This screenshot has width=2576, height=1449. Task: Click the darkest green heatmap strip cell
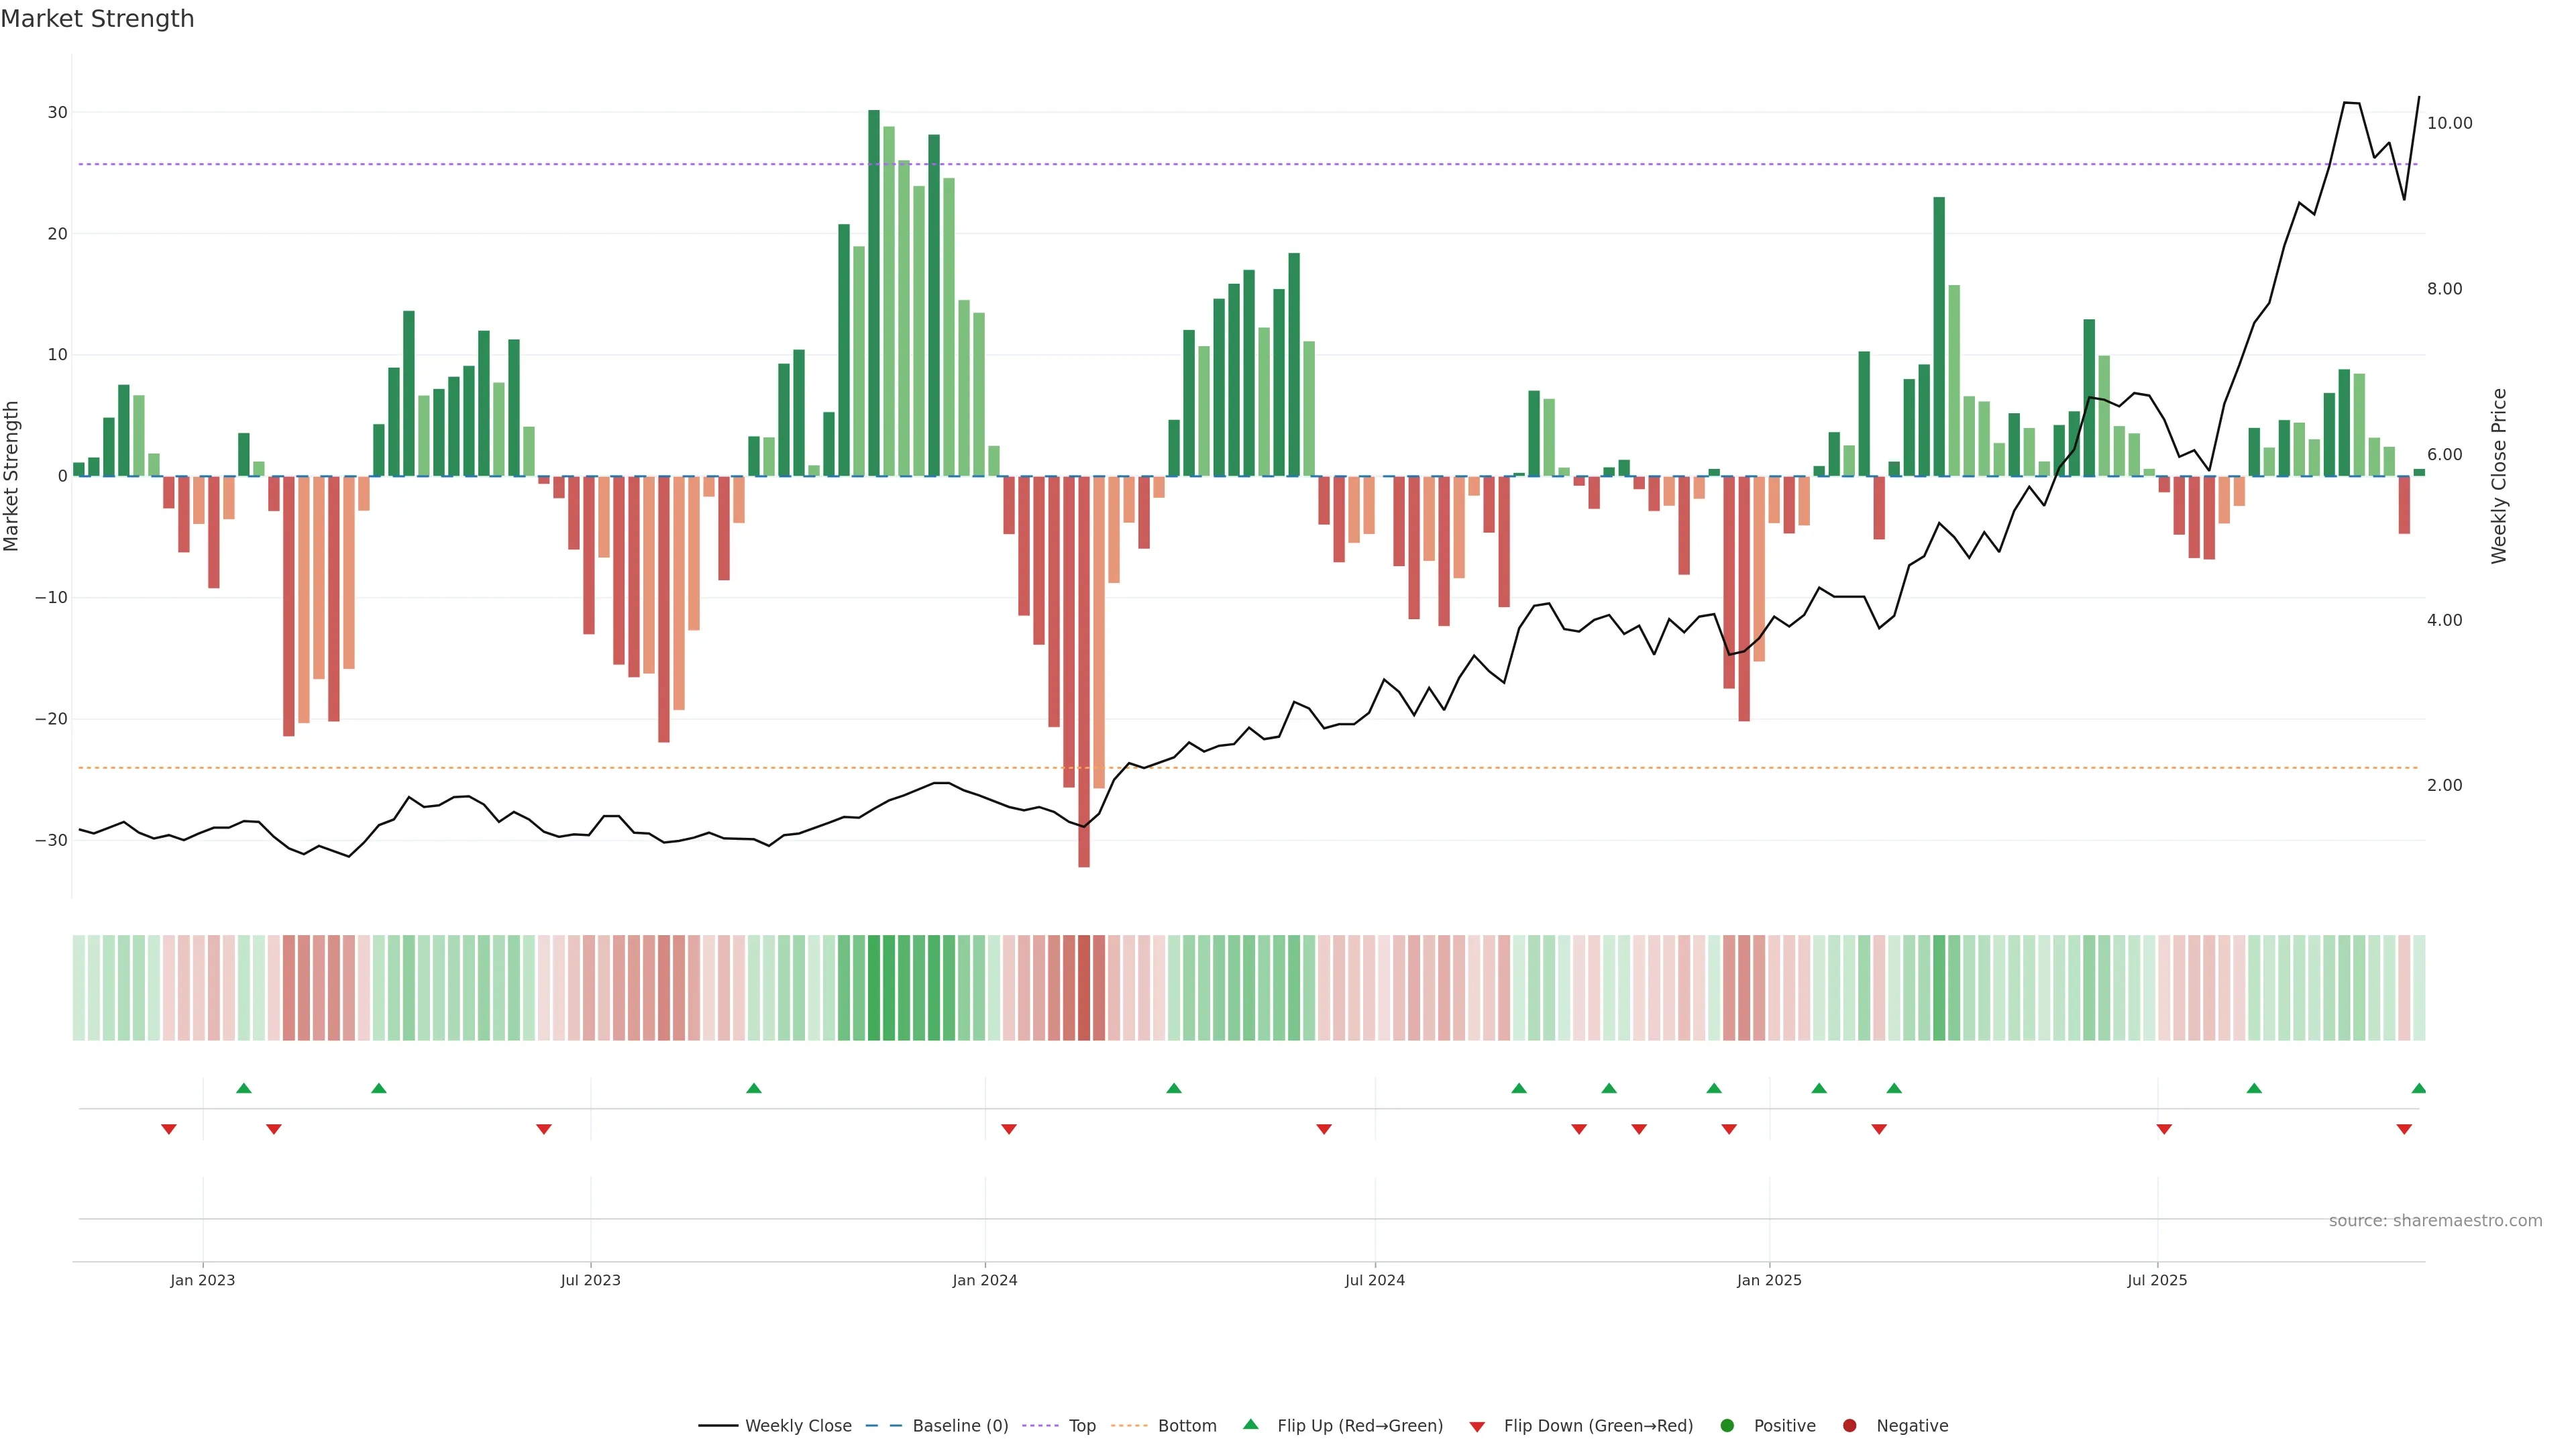point(874,988)
